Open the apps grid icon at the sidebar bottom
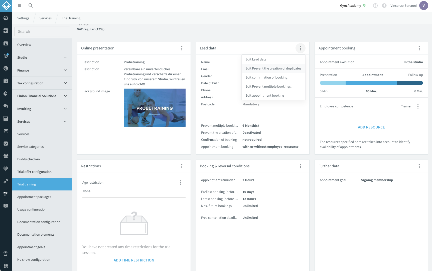Viewport: 432px width, 271px height. (x=6, y=266)
